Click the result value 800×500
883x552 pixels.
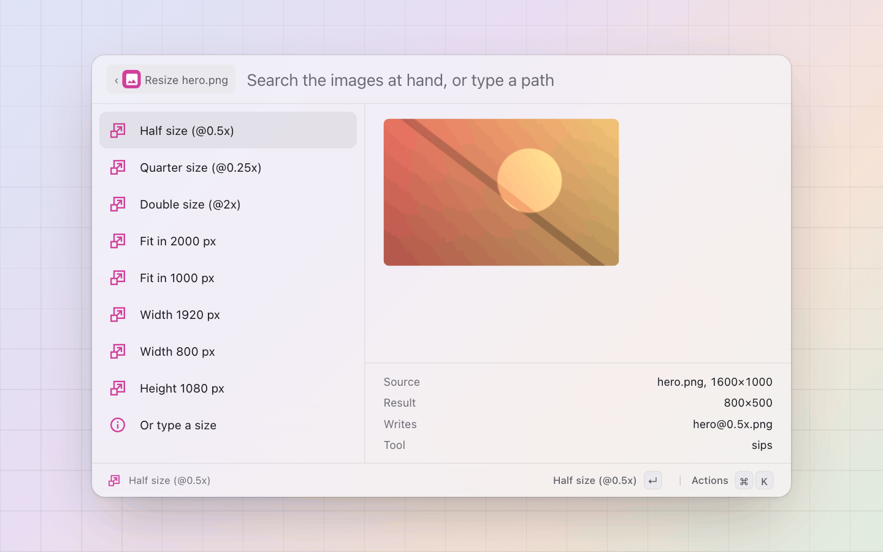tap(748, 403)
